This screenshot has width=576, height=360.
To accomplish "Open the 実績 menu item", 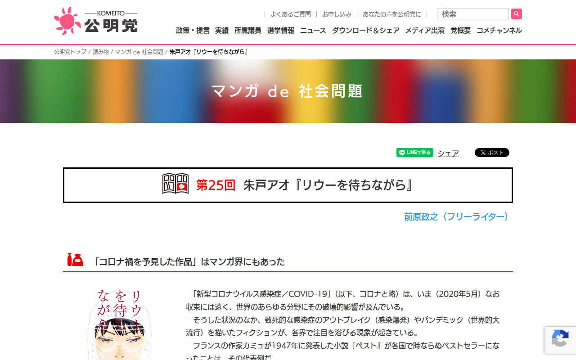I will click(222, 31).
